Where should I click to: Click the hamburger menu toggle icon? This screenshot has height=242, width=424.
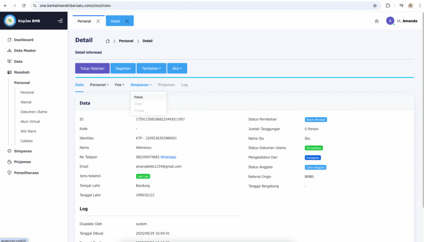tap(60, 21)
